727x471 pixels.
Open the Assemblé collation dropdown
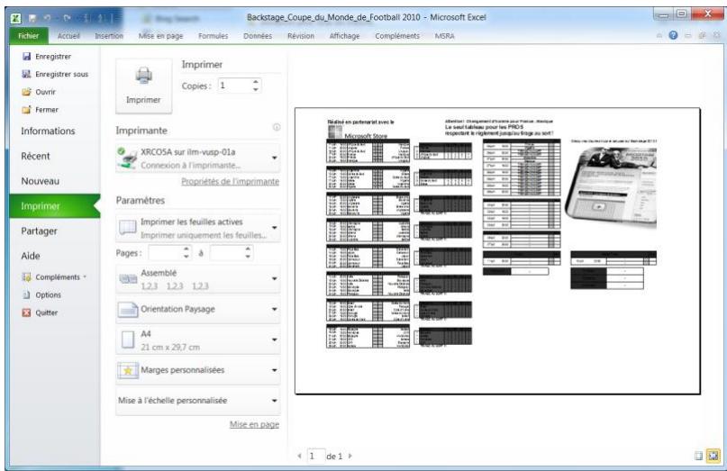pyautogui.click(x=198, y=279)
